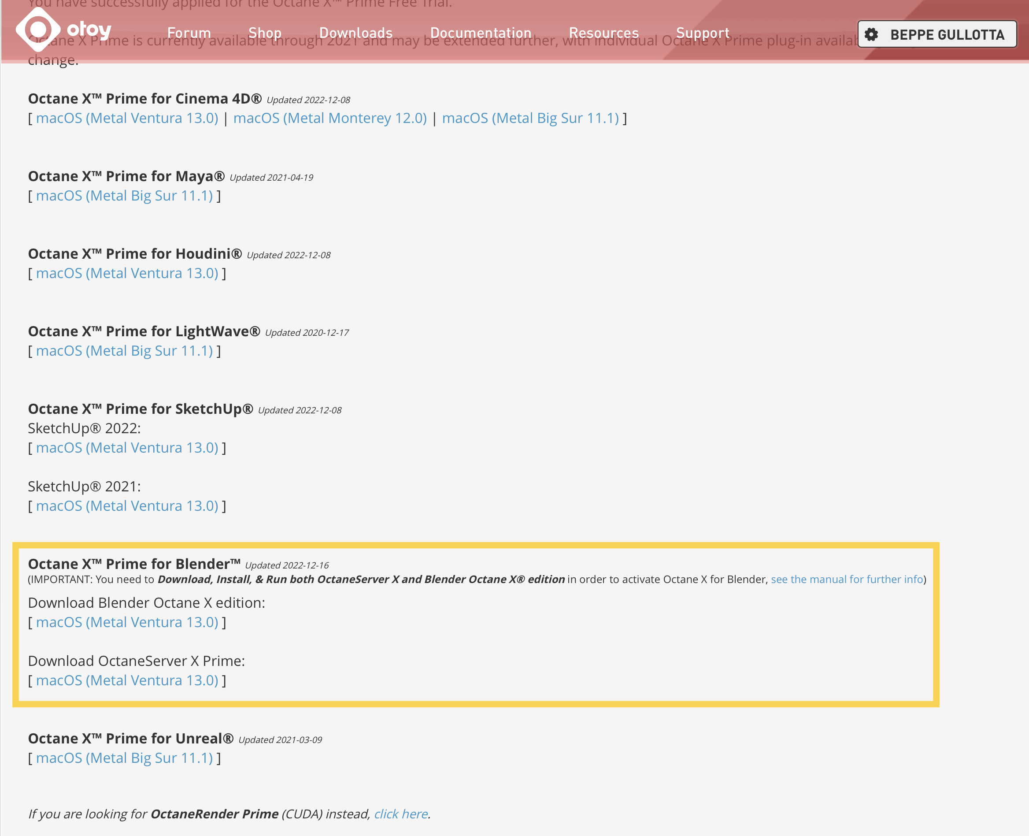Visit the Support section
Viewport: 1029px width, 836px height.
point(703,33)
